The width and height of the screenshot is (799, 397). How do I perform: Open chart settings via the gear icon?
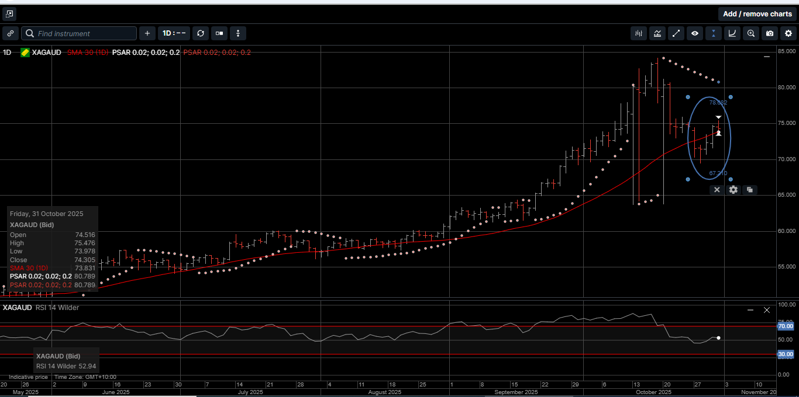[788, 33]
